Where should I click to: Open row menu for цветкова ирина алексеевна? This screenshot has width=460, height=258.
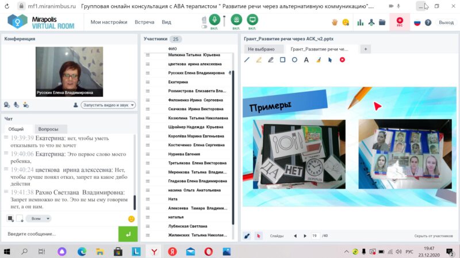point(148,64)
